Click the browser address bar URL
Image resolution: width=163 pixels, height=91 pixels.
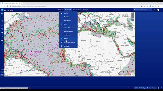29,6
